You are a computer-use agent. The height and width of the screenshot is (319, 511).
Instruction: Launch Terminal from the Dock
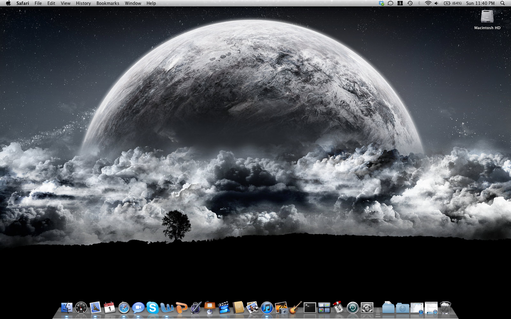click(x=310, y=308)
